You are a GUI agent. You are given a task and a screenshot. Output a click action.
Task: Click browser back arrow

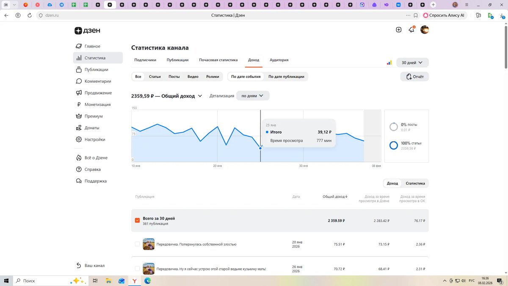pyautogui.click(x=6, y=15)
